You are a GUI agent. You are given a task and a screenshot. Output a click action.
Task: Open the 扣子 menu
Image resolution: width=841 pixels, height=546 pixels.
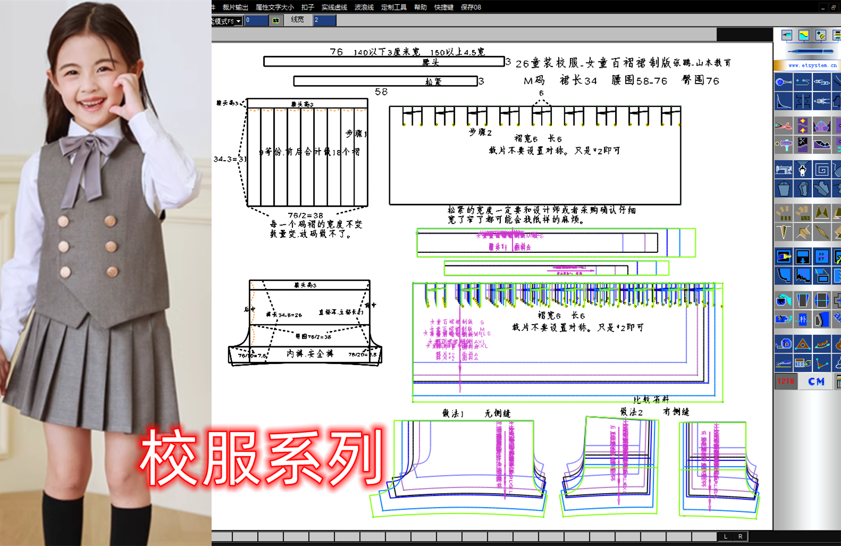[x=307, y=7]
